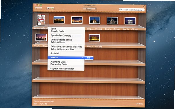Focus the Search in the Category field
Viewport: 175px width, 109px height.
132,10
